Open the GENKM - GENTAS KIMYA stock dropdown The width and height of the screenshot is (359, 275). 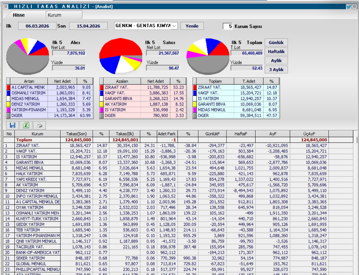point(174,26)
